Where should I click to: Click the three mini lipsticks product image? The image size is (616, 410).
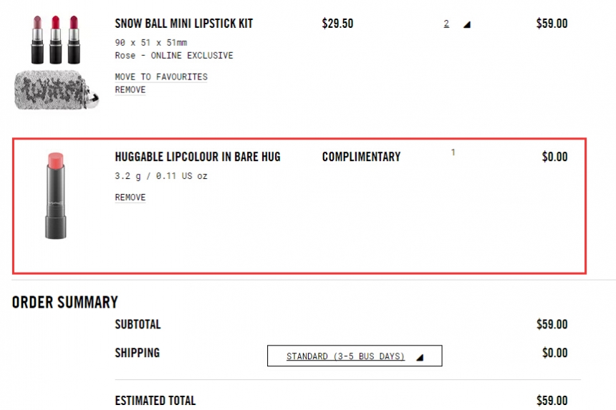click(x=54, y=39)
